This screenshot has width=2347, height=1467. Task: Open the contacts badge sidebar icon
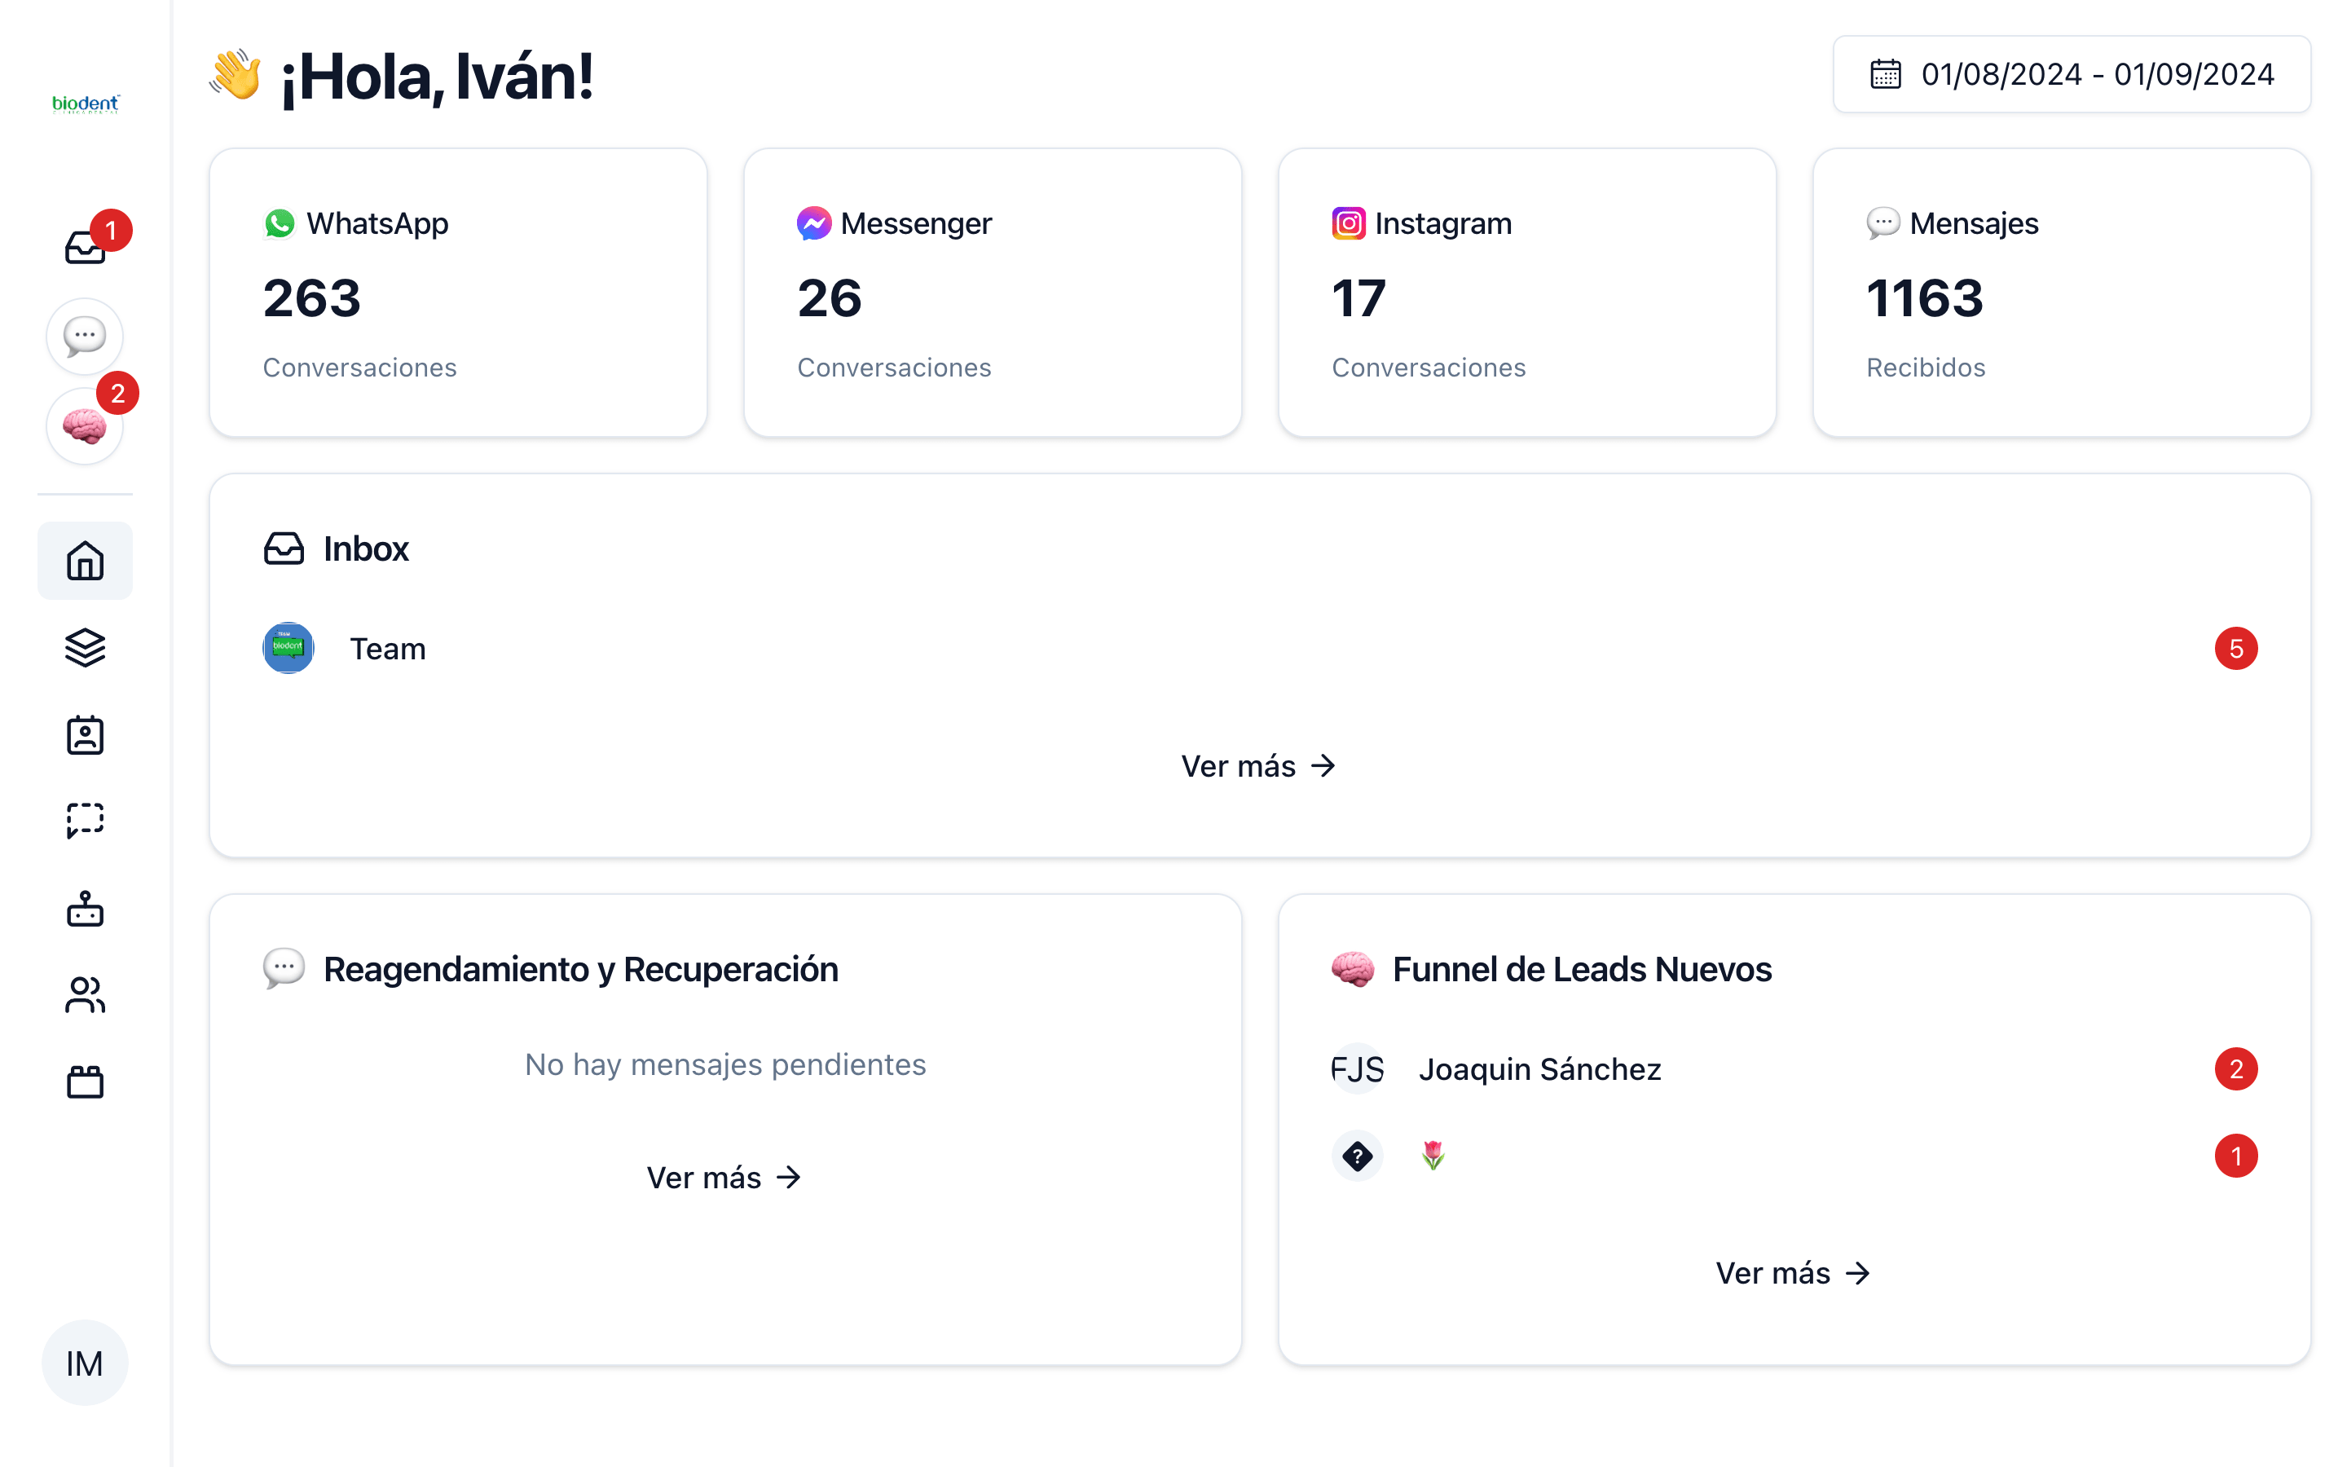[x=86, y=734]
